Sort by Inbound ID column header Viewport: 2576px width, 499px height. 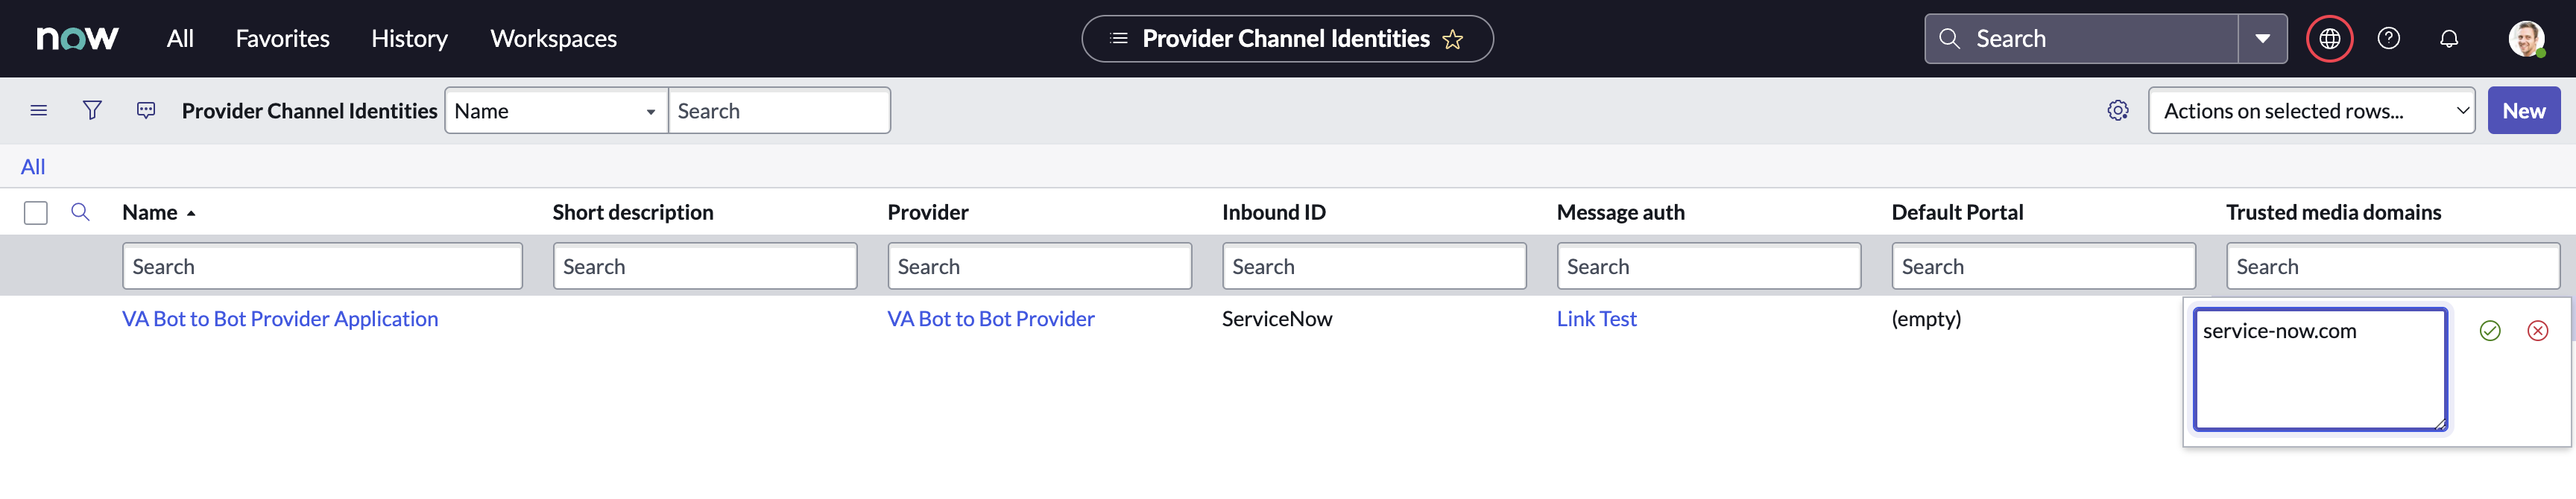point(1273,212)
